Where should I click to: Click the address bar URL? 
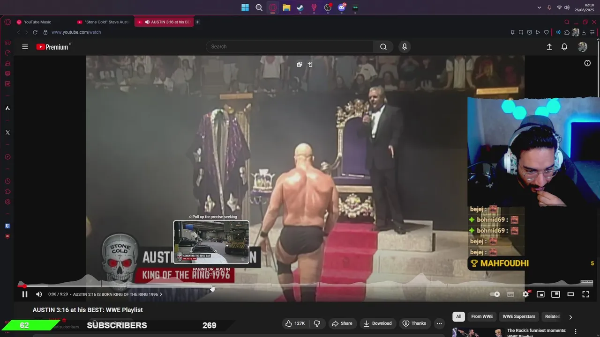[x=76, y=32]
